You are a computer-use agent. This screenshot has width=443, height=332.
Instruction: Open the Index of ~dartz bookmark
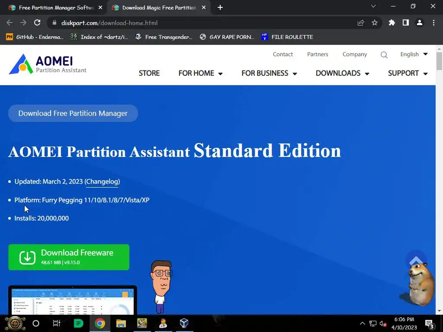tap(100, 37)
